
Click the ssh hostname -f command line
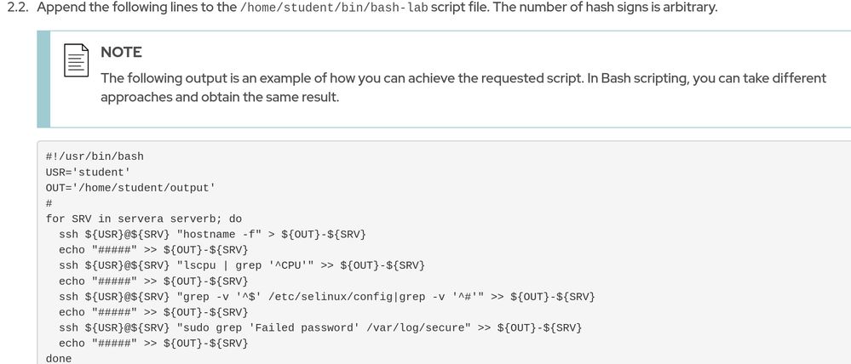coord(212,234)
